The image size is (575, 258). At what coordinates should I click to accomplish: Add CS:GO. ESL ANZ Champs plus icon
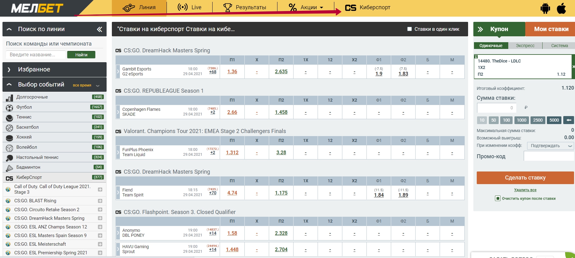(100, 227)
